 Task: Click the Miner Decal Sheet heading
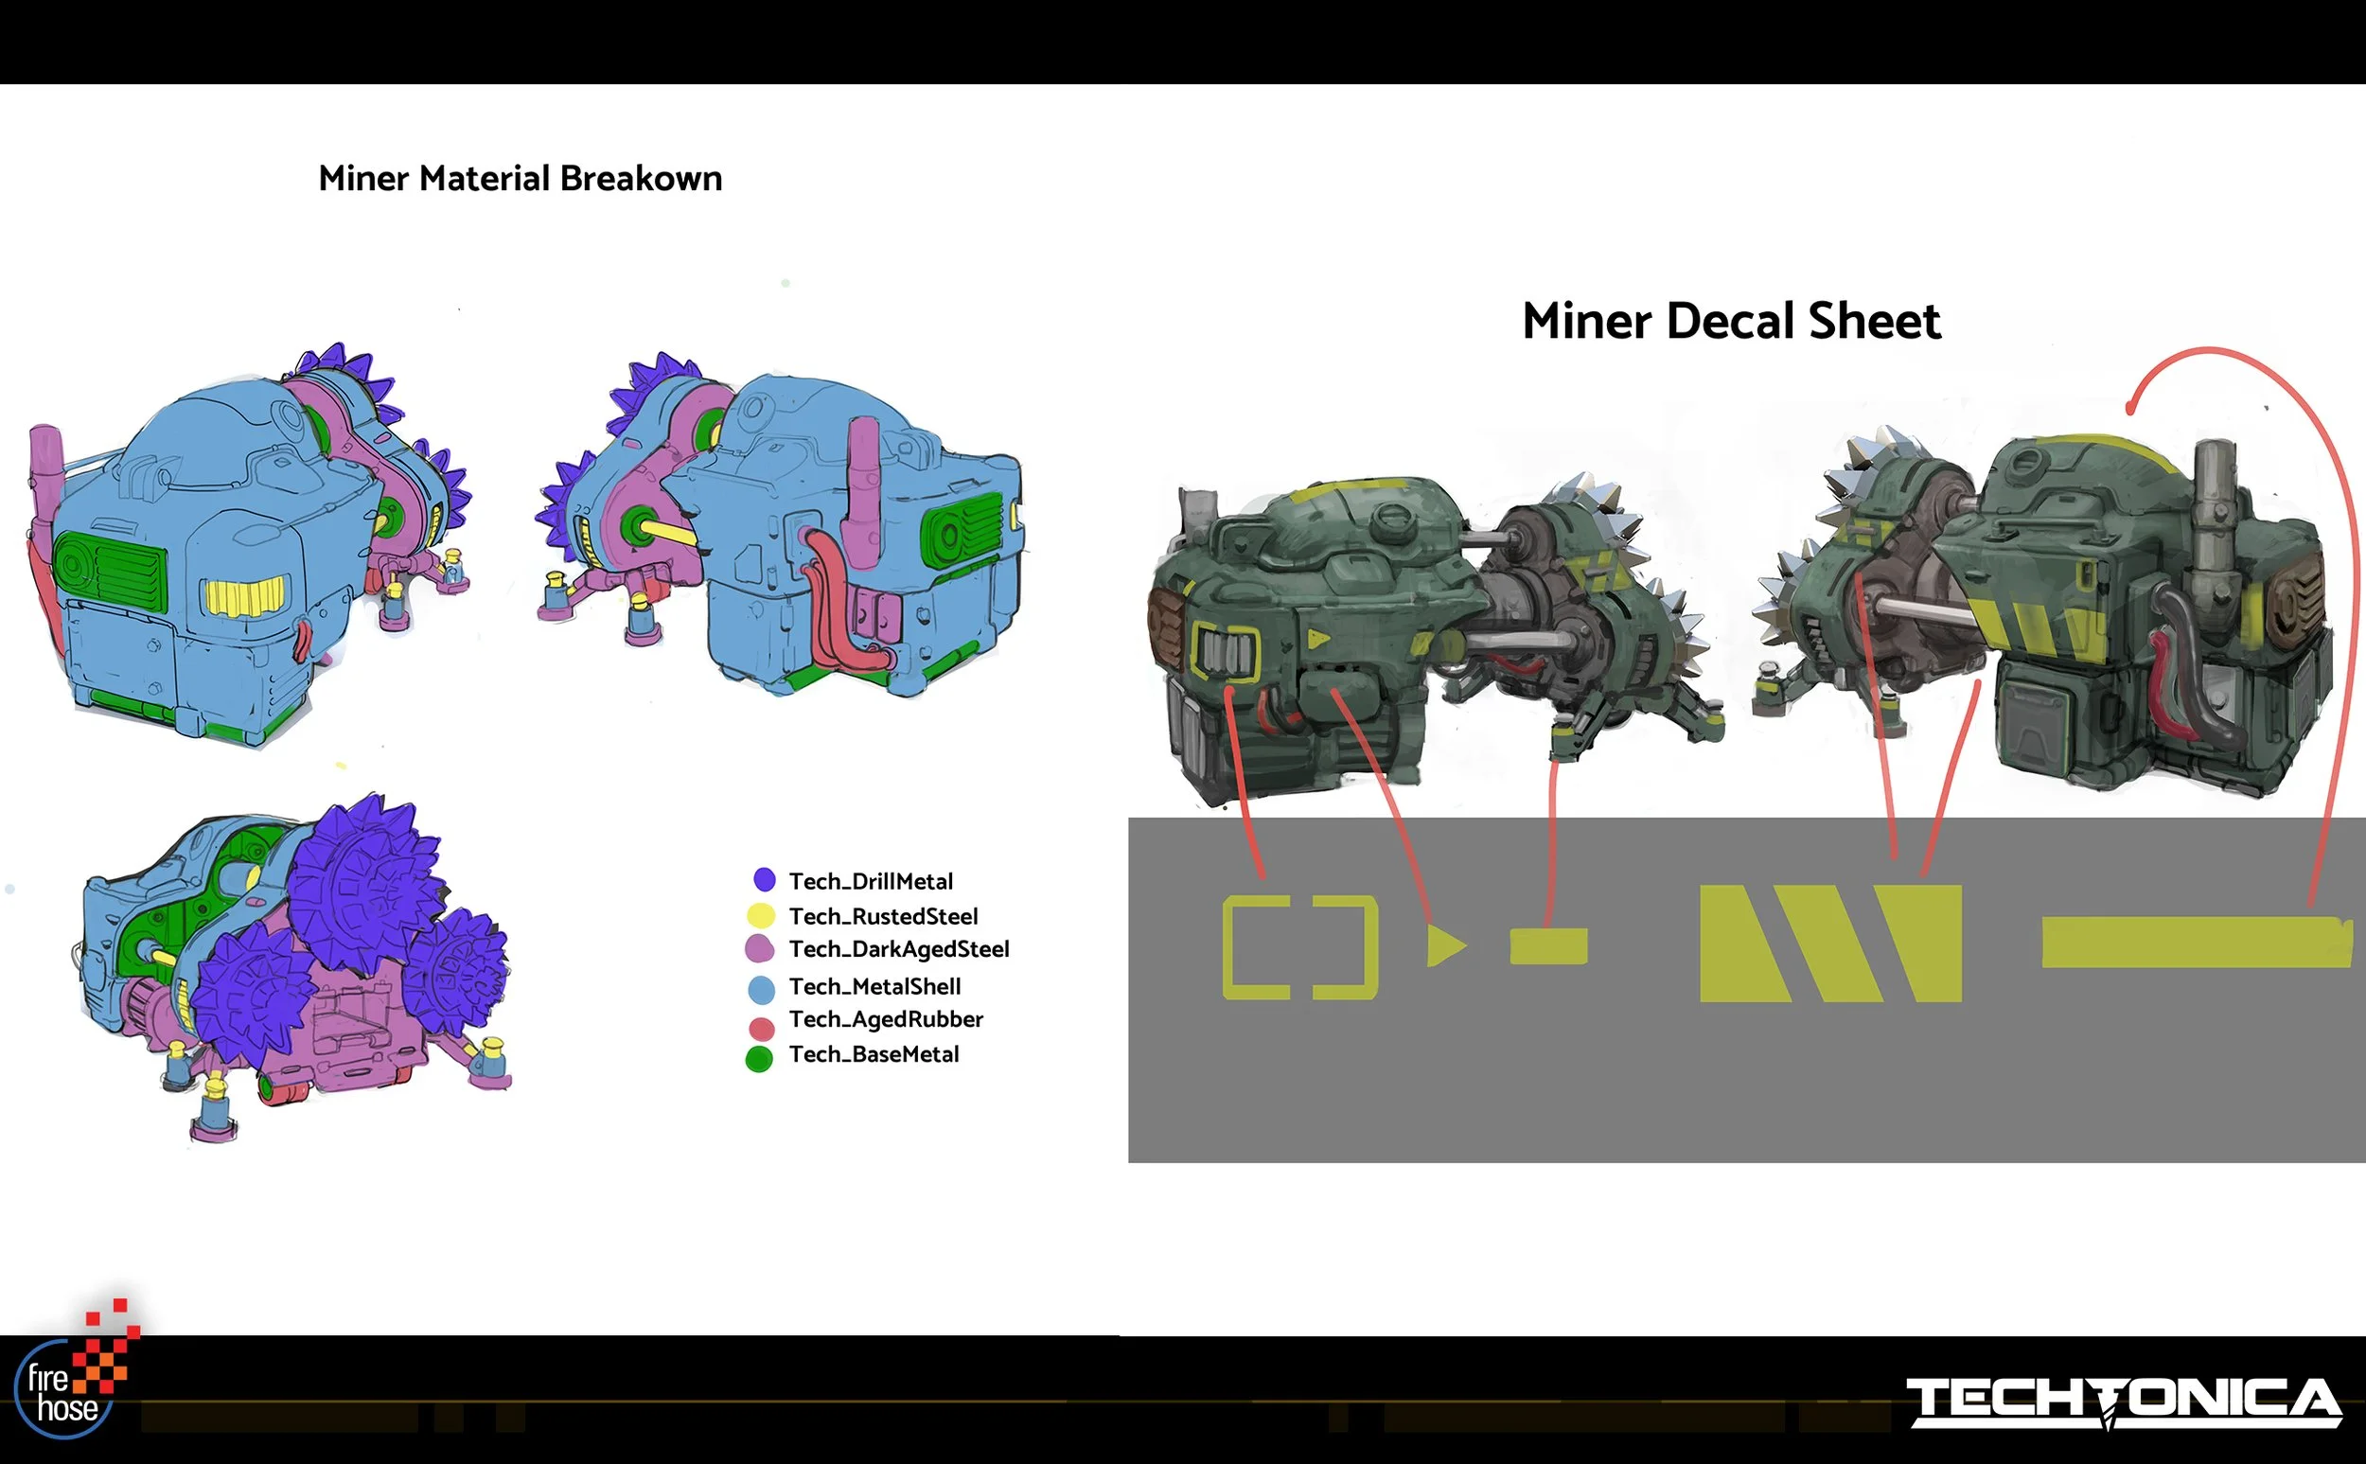point(1731,322)
